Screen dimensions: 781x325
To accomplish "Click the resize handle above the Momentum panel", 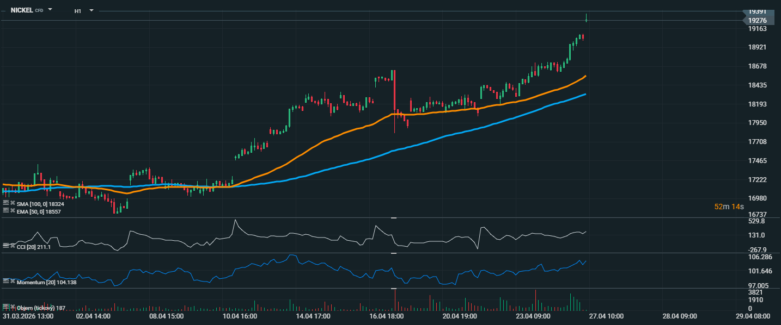I will click(394, 253).
